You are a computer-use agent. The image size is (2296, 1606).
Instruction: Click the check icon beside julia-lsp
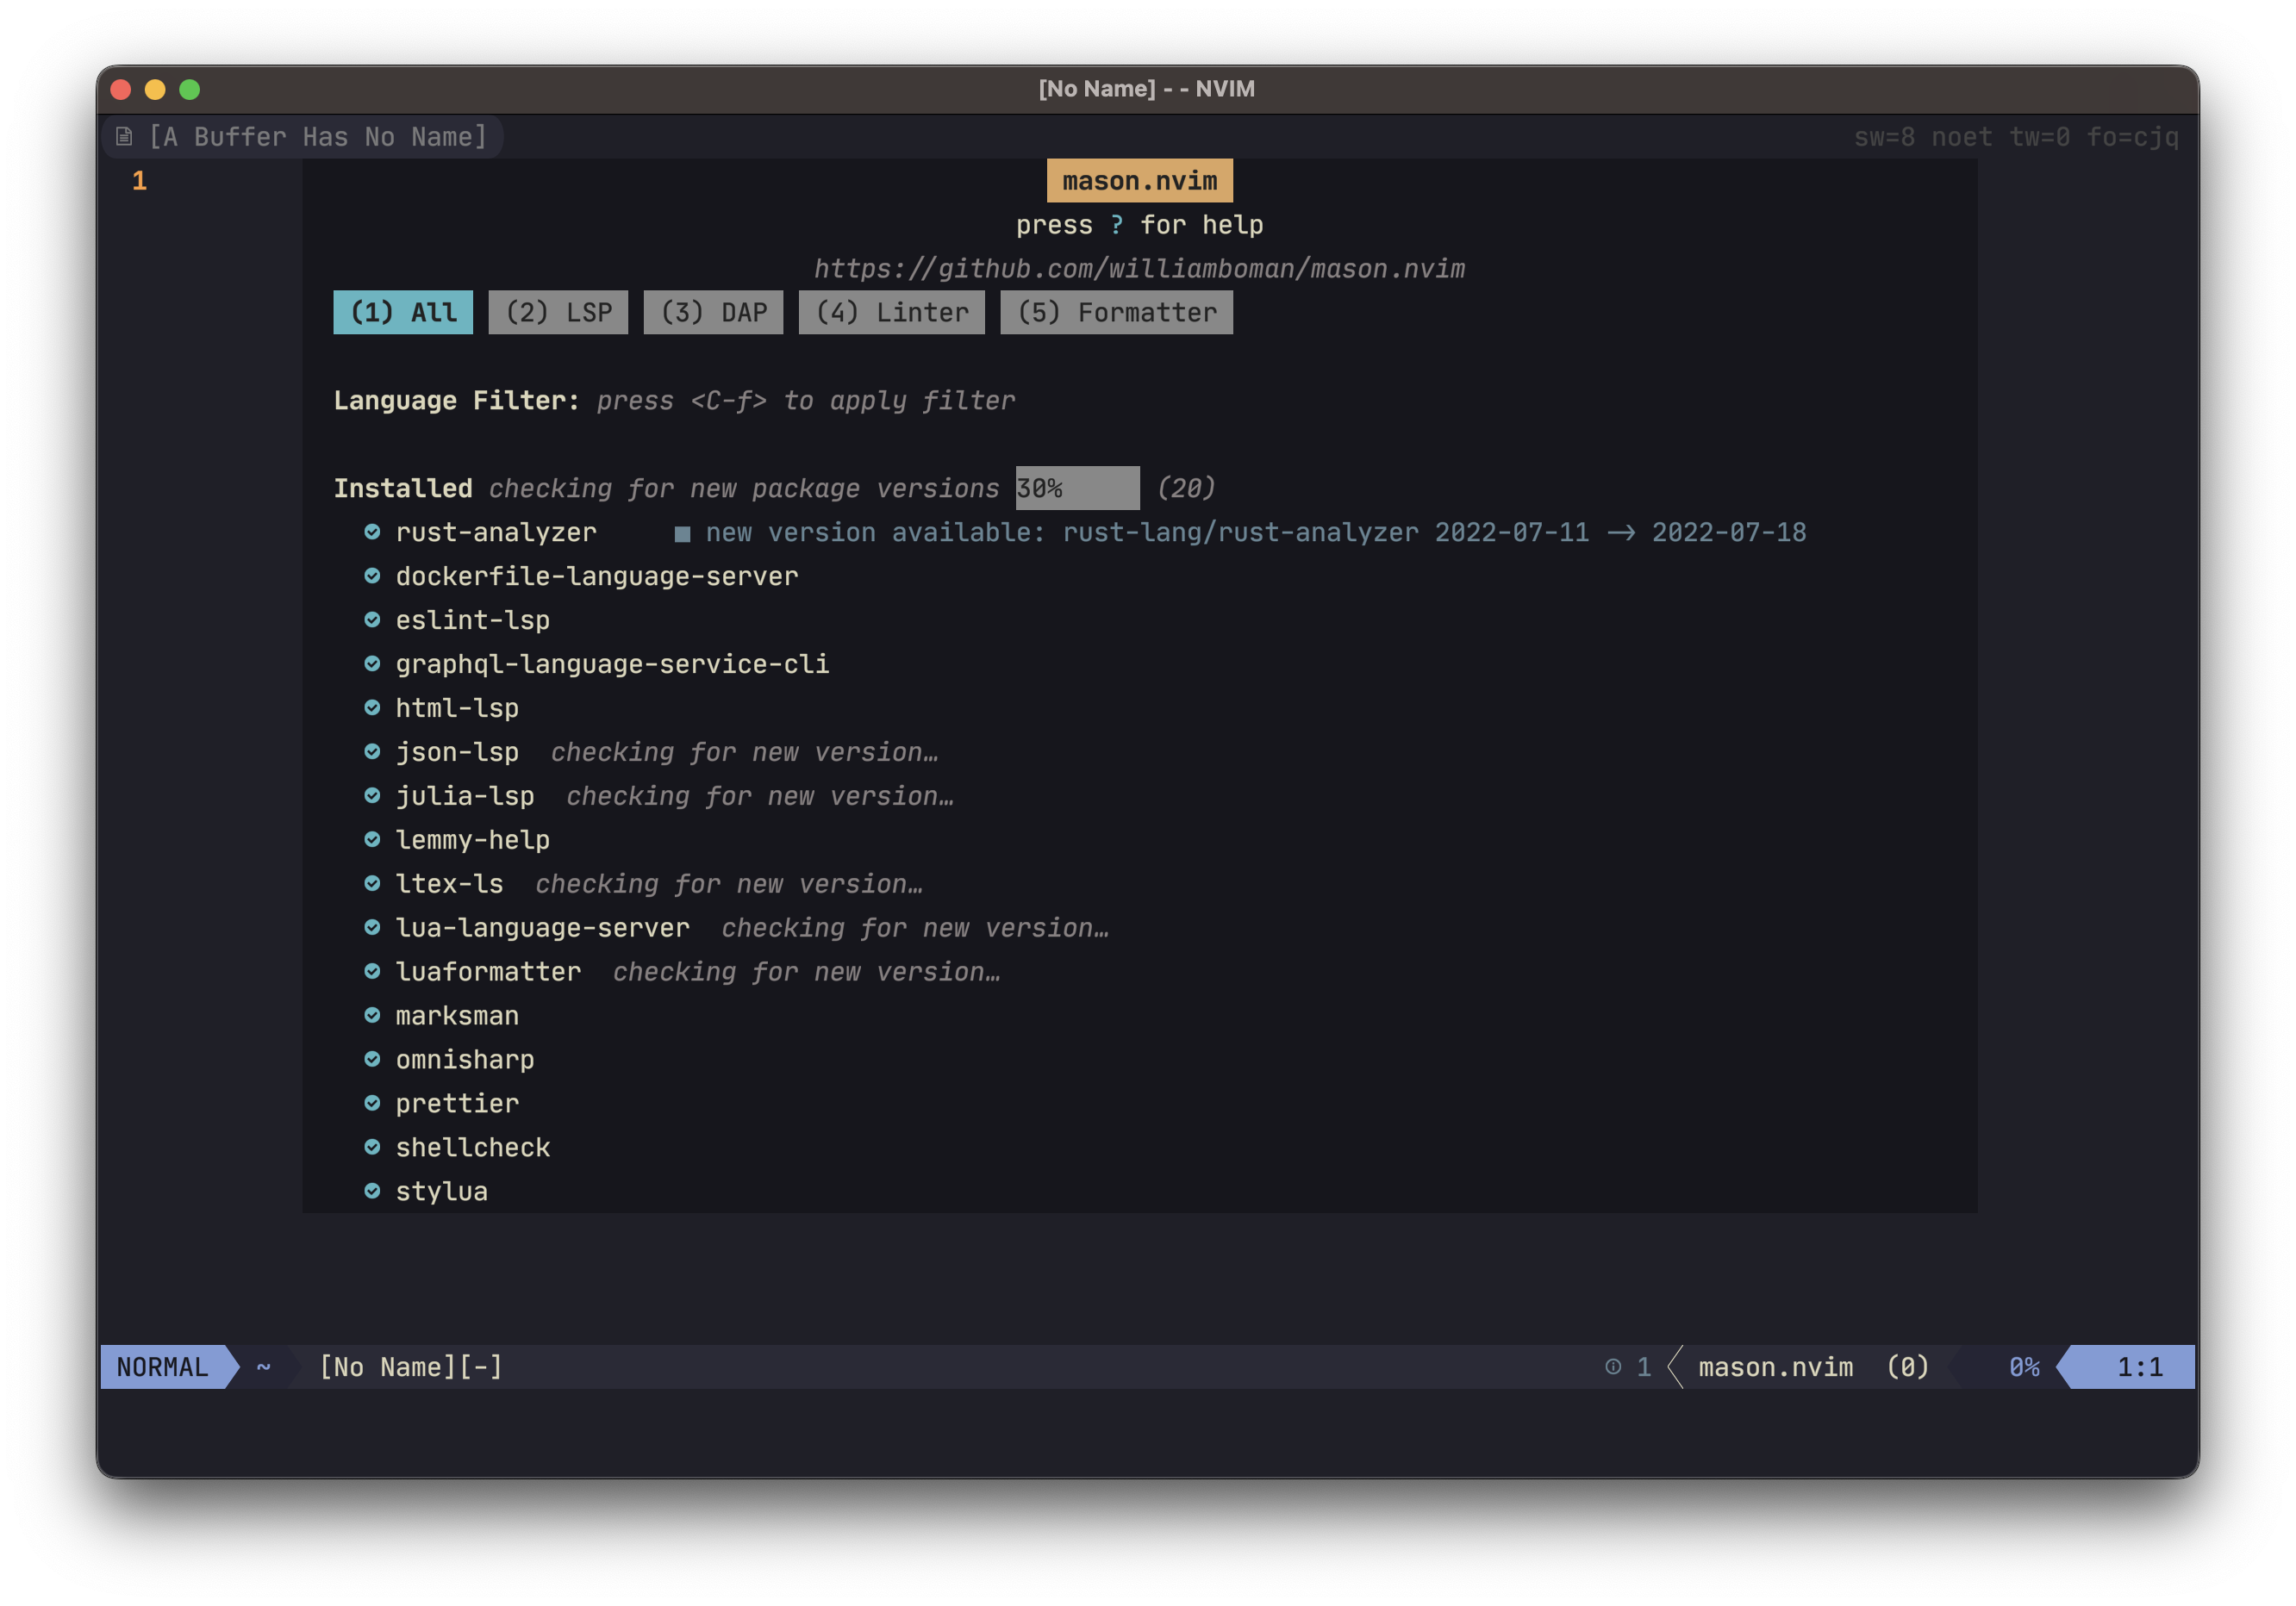[372, 795]
